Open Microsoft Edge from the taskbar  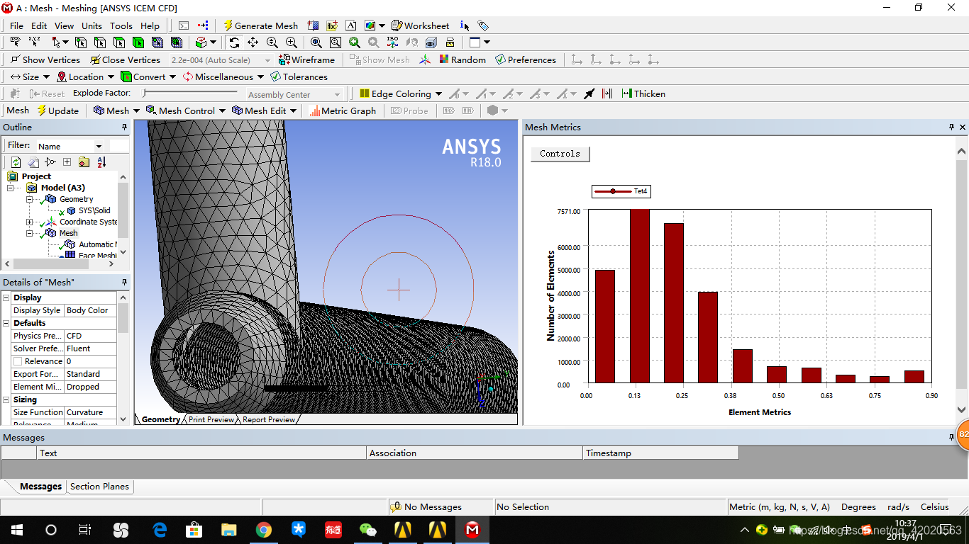160,530
